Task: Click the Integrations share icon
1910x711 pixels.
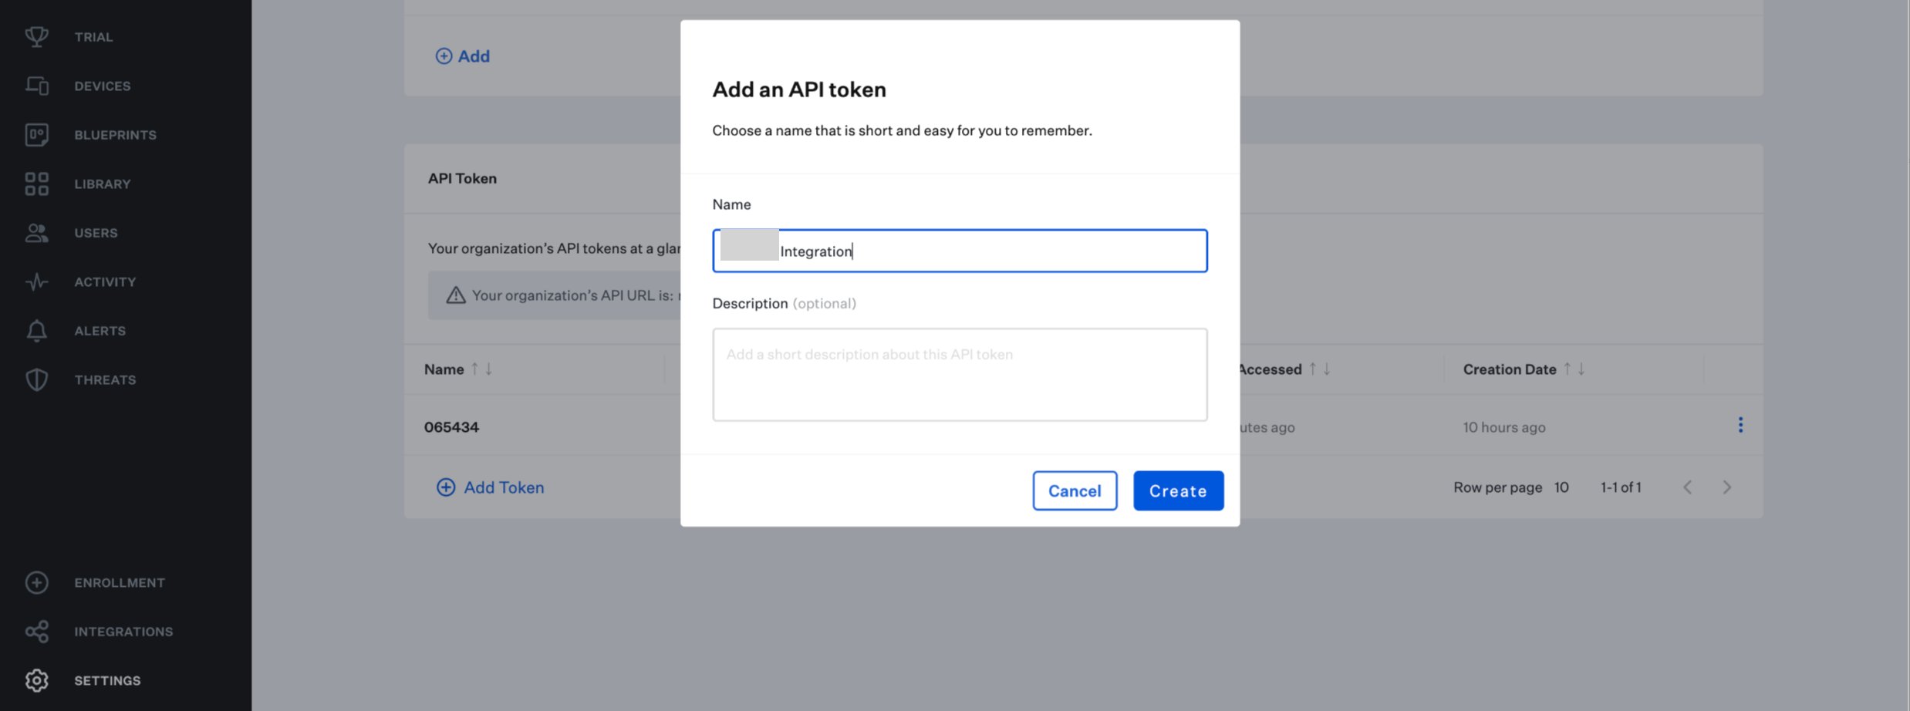Action: click(36, 632)
